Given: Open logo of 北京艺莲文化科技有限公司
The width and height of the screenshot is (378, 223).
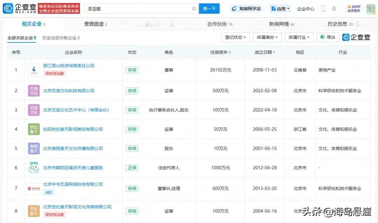Looking at the screenshot, I should click(34, 91).
